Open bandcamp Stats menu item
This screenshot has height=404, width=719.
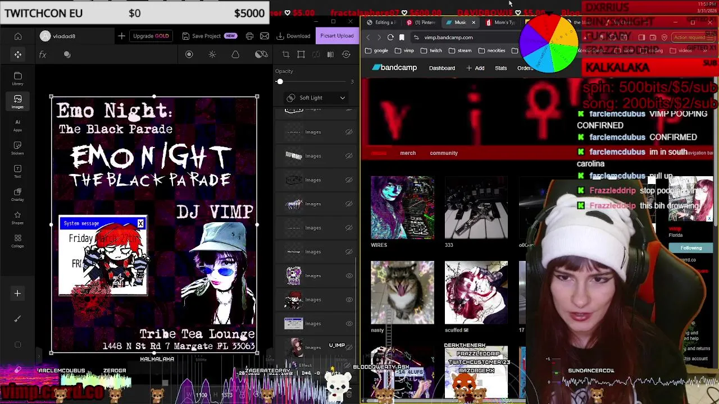tap(501, 68)
